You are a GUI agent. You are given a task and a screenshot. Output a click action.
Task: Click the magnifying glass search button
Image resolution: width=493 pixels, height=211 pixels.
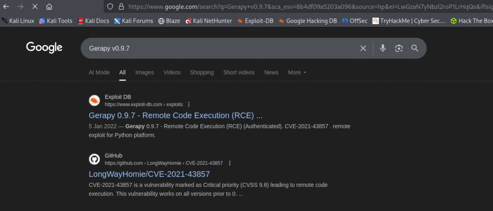point(415,48)
